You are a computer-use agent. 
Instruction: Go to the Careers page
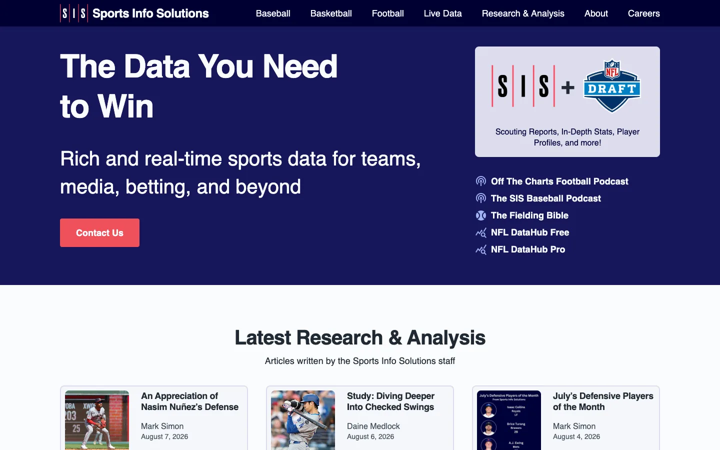coord(644,13)
